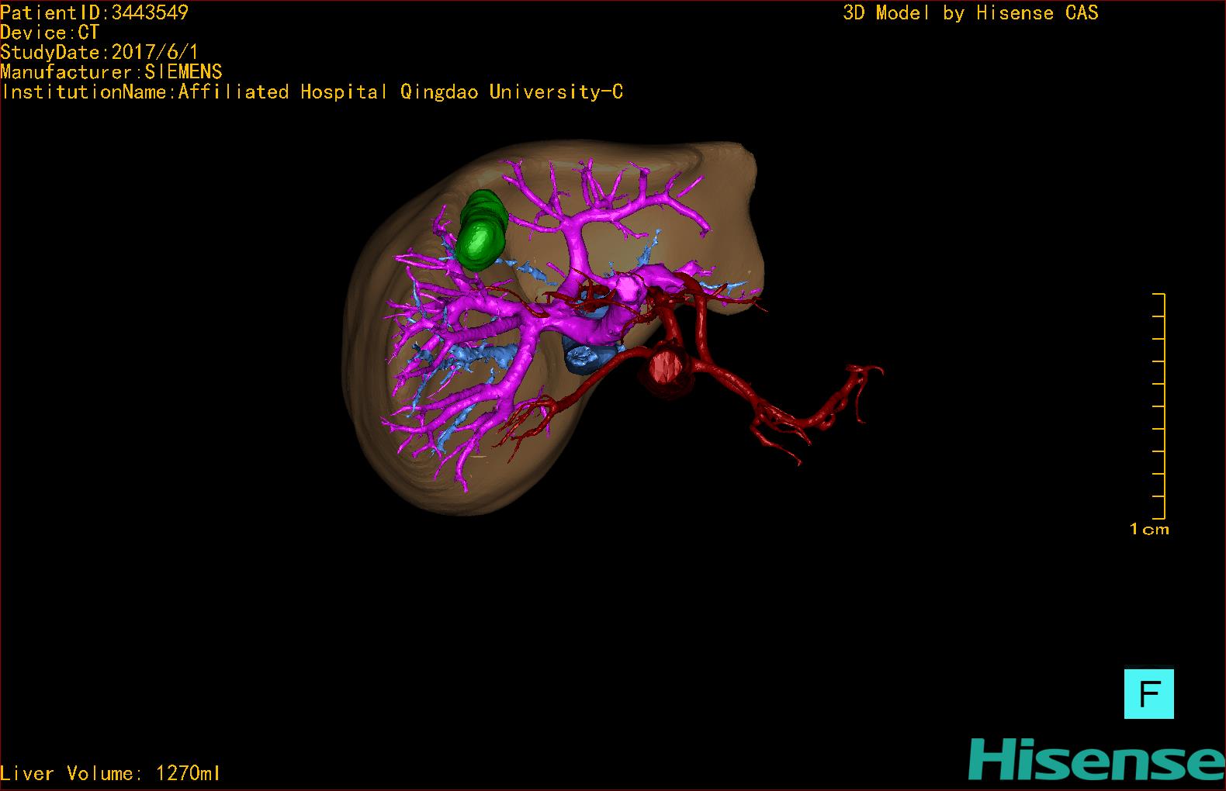Click the 1cm scale label
The image size is (1226, 791).
click(1149, 530)
